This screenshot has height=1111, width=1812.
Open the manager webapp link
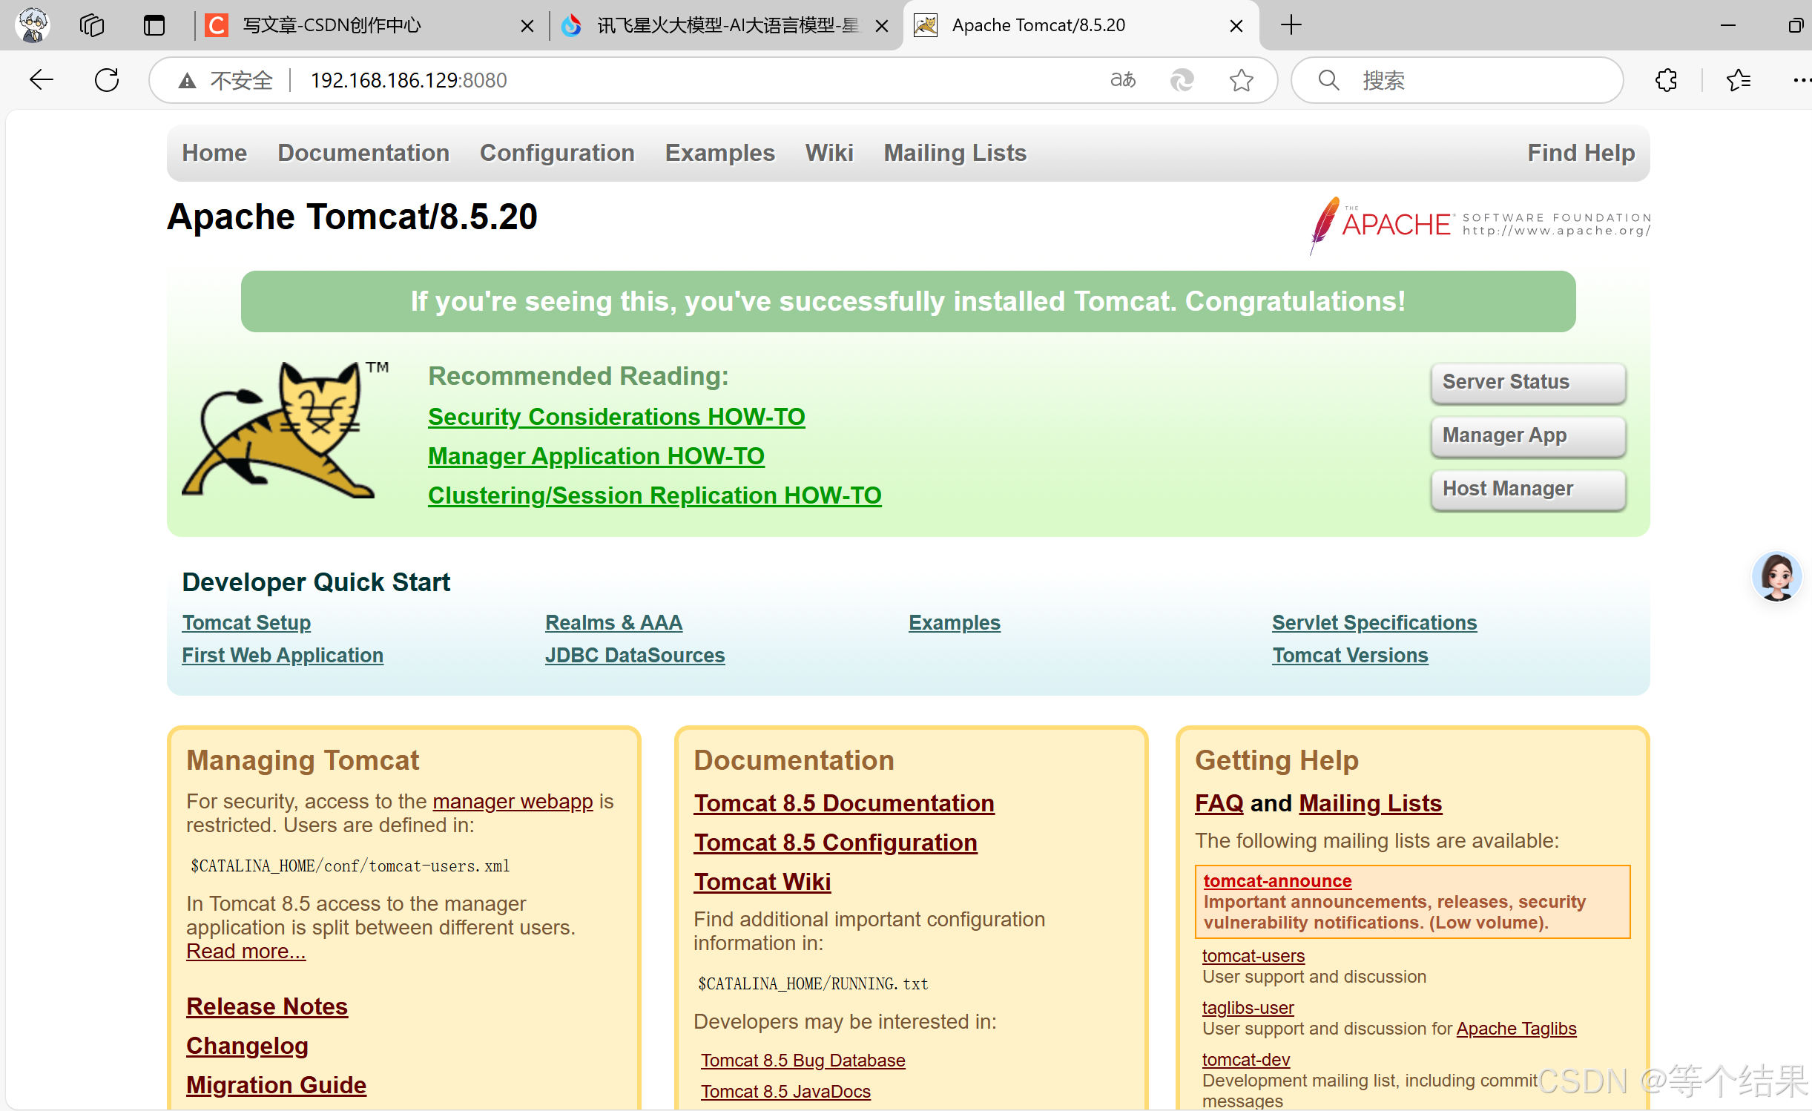point(513,801)
